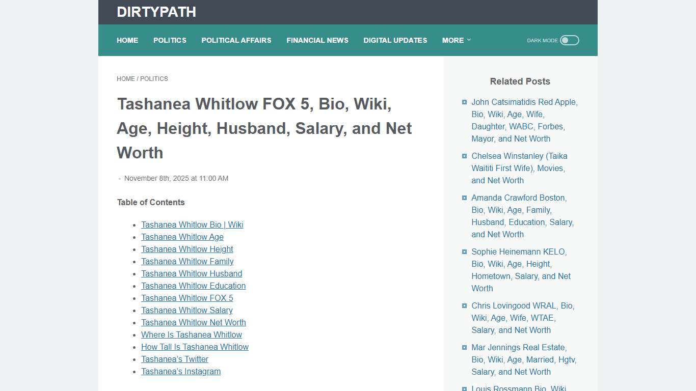Go to HOME via the navigation bar
This screenshot has height=391, width=696.
click(x=127, y=40)
